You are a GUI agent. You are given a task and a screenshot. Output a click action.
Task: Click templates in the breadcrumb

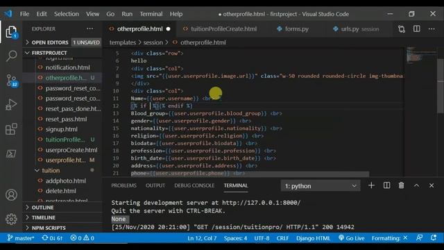pyautogui.click(x=123, y=42)
